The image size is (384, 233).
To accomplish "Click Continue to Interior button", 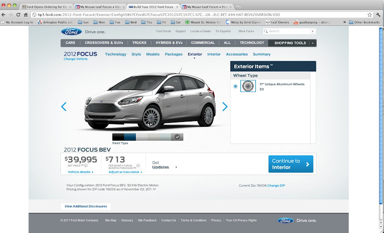I will 291,164.
